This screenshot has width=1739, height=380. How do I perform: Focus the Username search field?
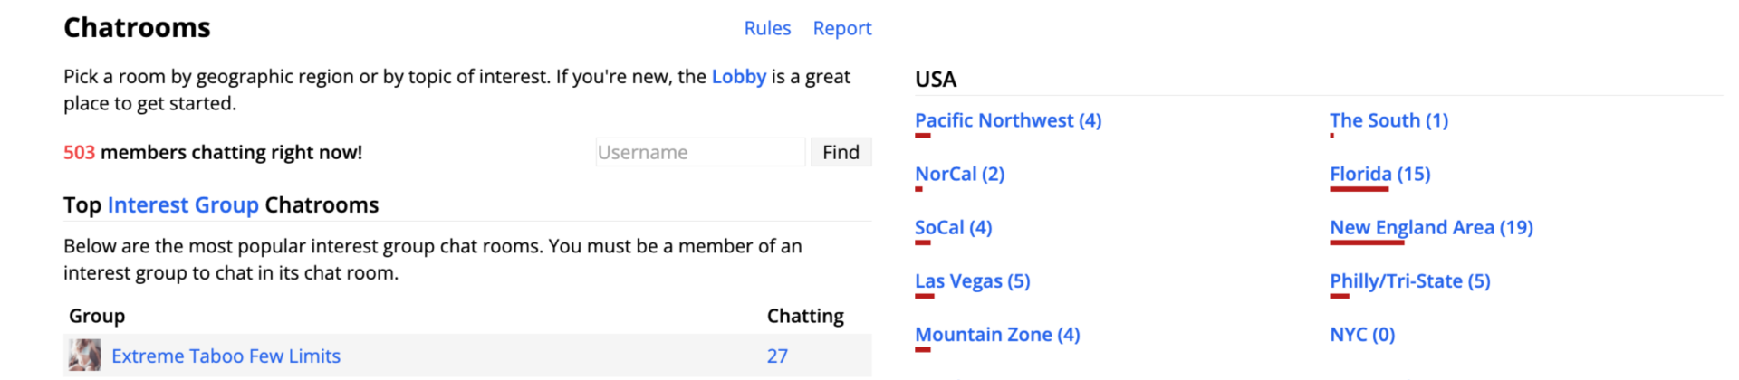point(699,152)
